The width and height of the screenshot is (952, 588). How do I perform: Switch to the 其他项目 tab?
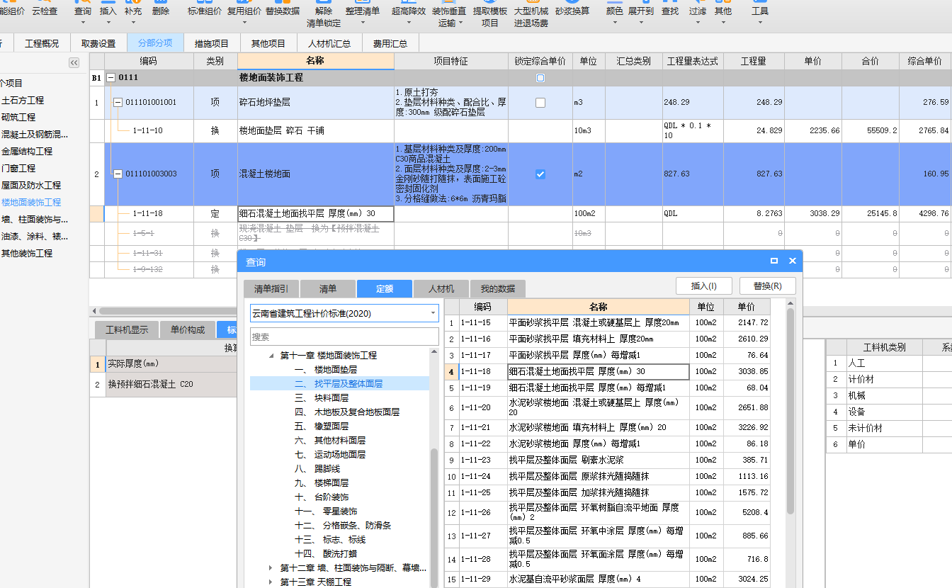tap(268, 43)
